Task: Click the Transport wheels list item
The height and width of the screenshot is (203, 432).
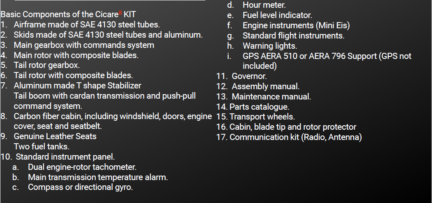Action: 262,117
